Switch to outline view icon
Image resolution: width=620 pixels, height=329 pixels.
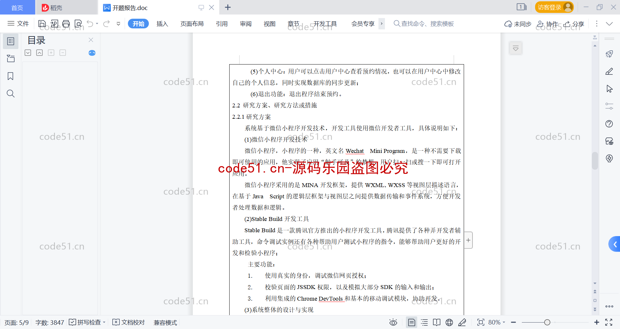click(424, 322)
